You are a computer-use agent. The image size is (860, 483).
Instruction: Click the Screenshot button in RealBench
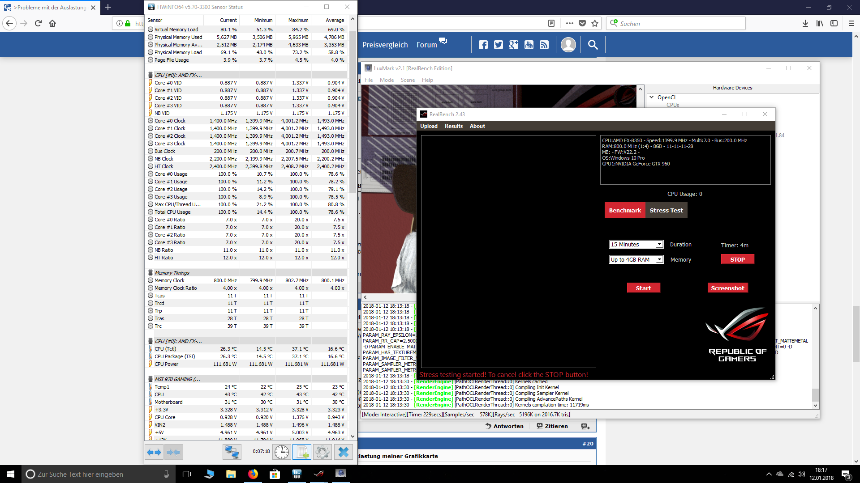coord(727,288)
